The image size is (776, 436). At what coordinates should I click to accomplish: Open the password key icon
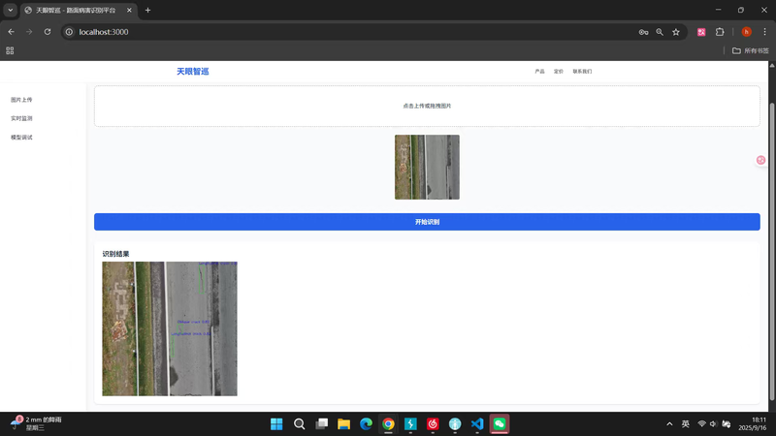tap(643, 32)
